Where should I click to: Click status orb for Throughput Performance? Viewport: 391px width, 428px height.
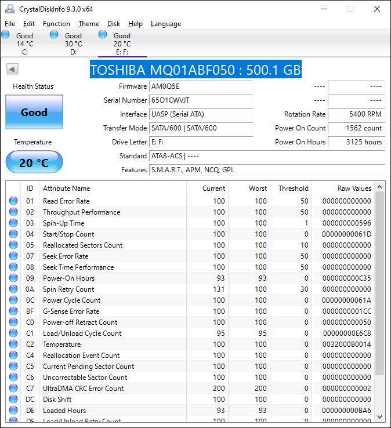coord(13,212)
